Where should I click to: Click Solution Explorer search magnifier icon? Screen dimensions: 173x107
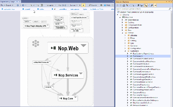(170, 9)
